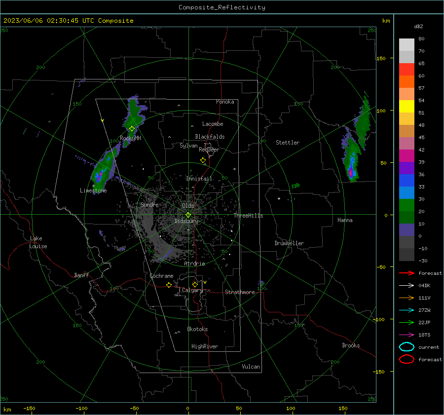Click the Olds city label
Image resolution: width=444 pixels, height=415 pixels.
[x=188, y=206]
